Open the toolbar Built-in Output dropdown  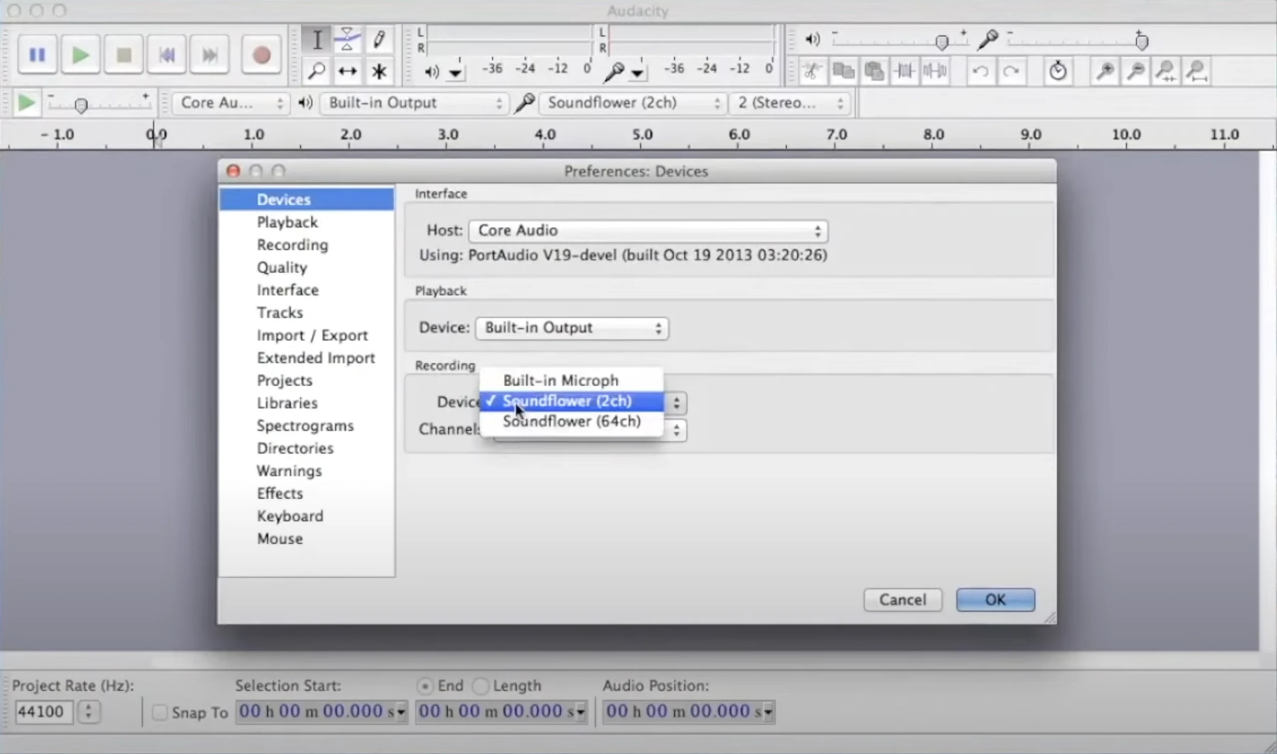[414, 103]
